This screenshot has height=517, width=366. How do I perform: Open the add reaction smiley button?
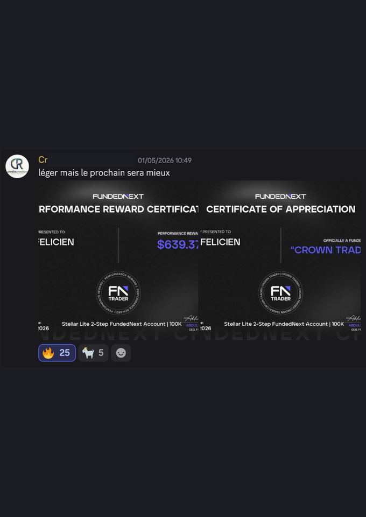(x=121, y=353)
